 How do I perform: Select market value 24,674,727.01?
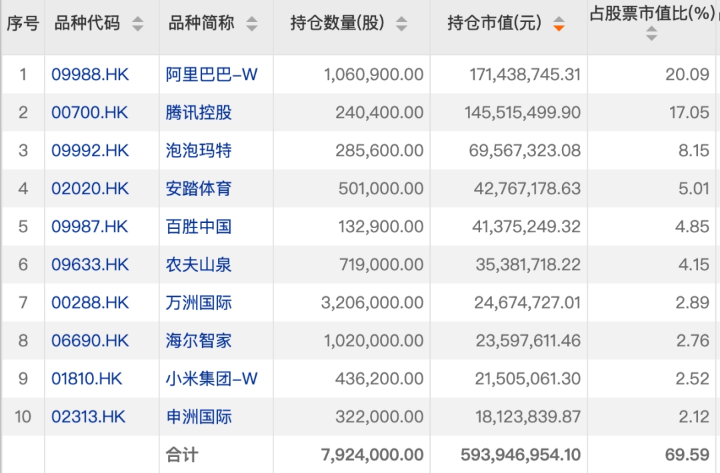pyautogui.click(x=527, y=303)
